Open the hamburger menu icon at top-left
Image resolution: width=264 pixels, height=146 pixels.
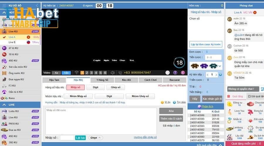click(x=4, y=6)
